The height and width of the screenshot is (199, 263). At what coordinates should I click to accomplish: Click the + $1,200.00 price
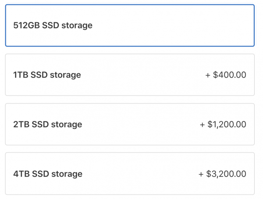click(223, 124)
